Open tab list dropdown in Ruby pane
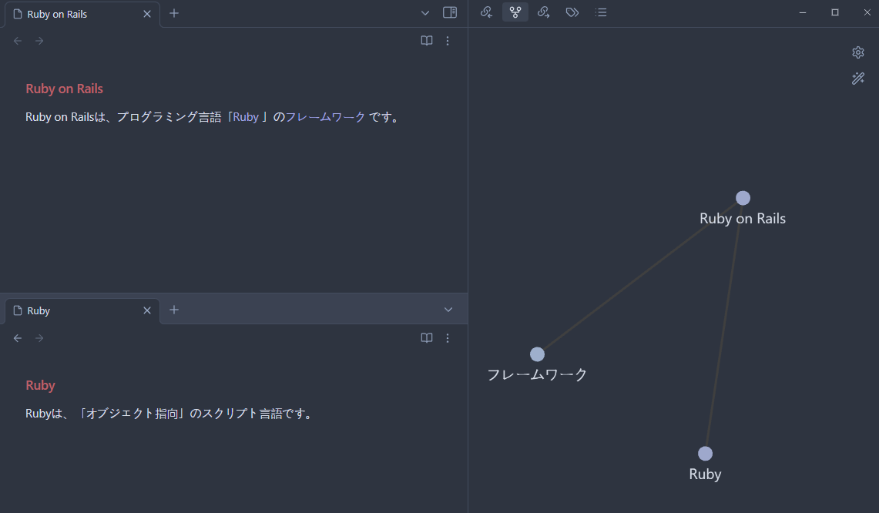This screenshot has width=879, height=513. point(448,310)
